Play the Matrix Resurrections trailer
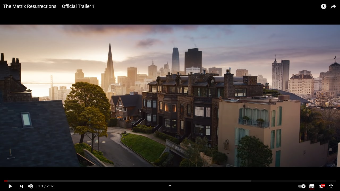Screen dimensions: 340x191 pyautogui.click(x=10, y=186)
